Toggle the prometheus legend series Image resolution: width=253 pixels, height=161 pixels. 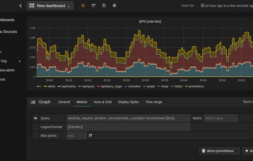[194, 87]
